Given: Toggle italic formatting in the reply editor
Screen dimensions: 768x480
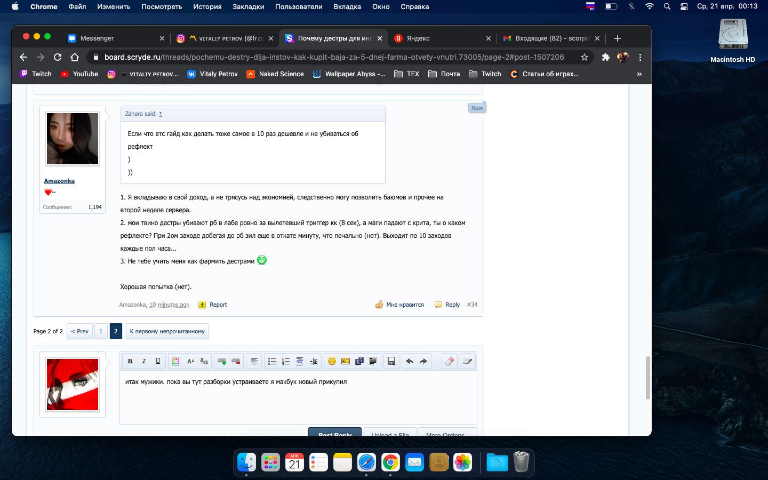Looking at the screenshot, I should click(144, 361).
